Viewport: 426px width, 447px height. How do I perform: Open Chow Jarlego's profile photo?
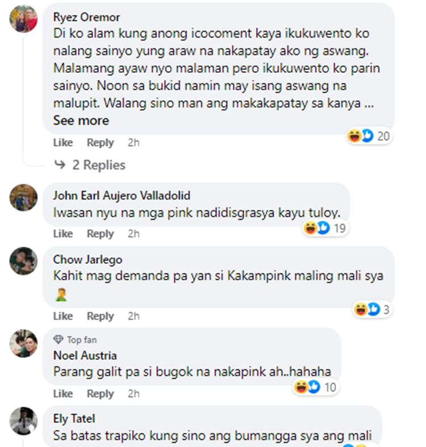point(23,261)
